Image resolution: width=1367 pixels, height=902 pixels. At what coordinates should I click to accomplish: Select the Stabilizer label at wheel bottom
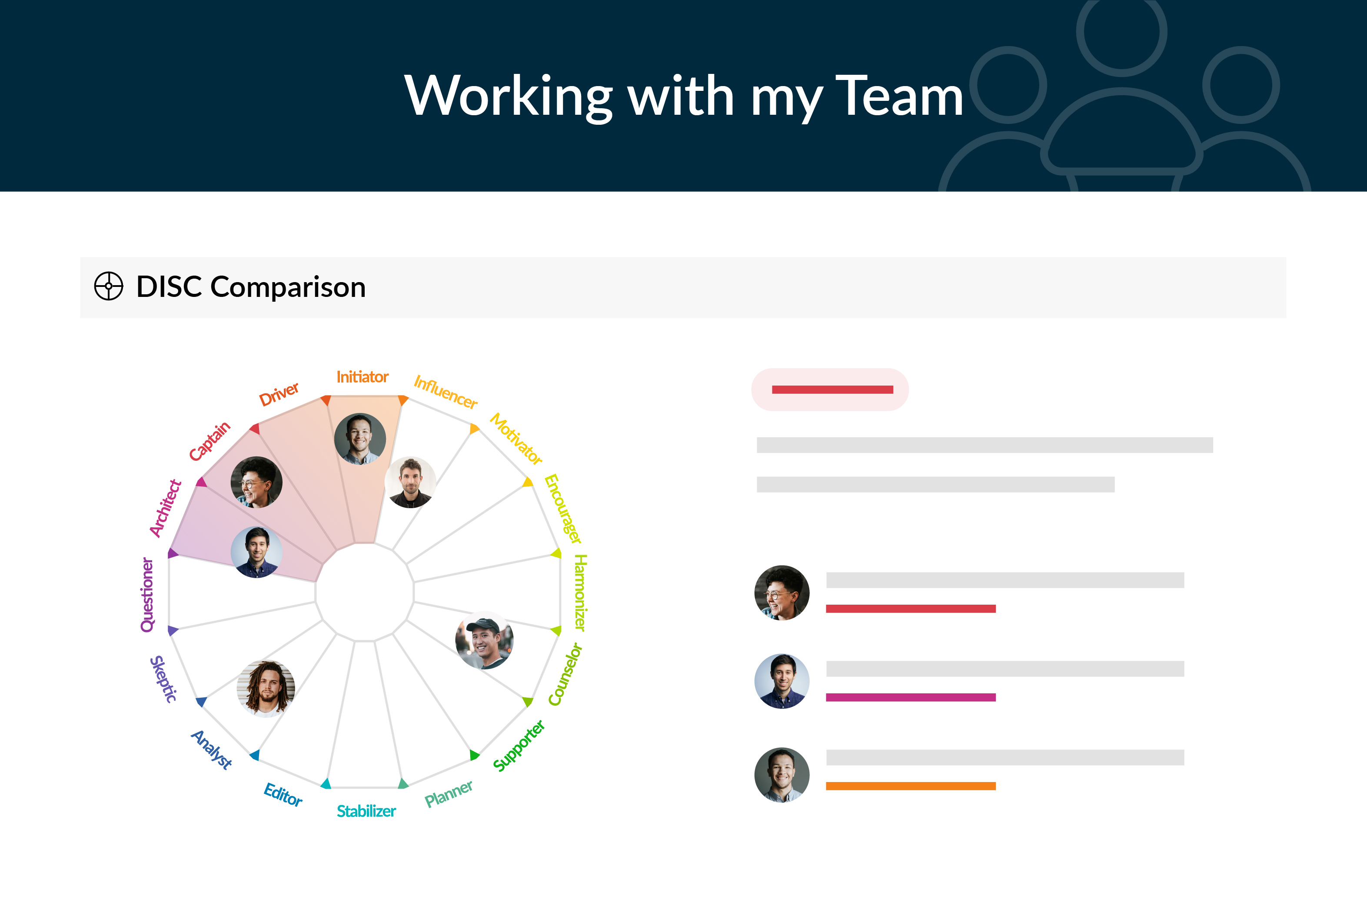click(366, 811)
